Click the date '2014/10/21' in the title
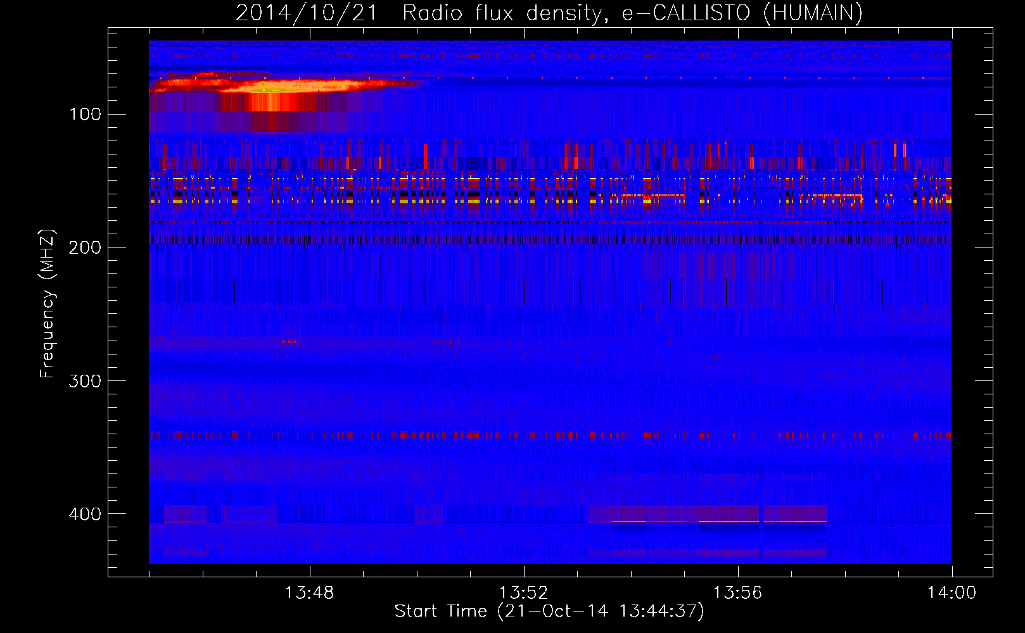Screen dimensions: 1025x633 [307, 13]
